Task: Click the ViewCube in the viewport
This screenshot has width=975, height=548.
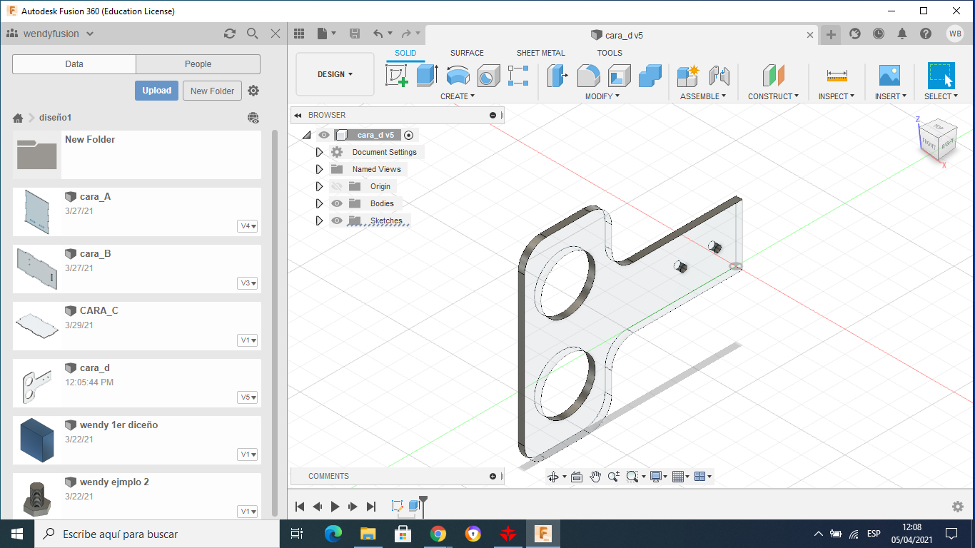Action: coord(936,141)
